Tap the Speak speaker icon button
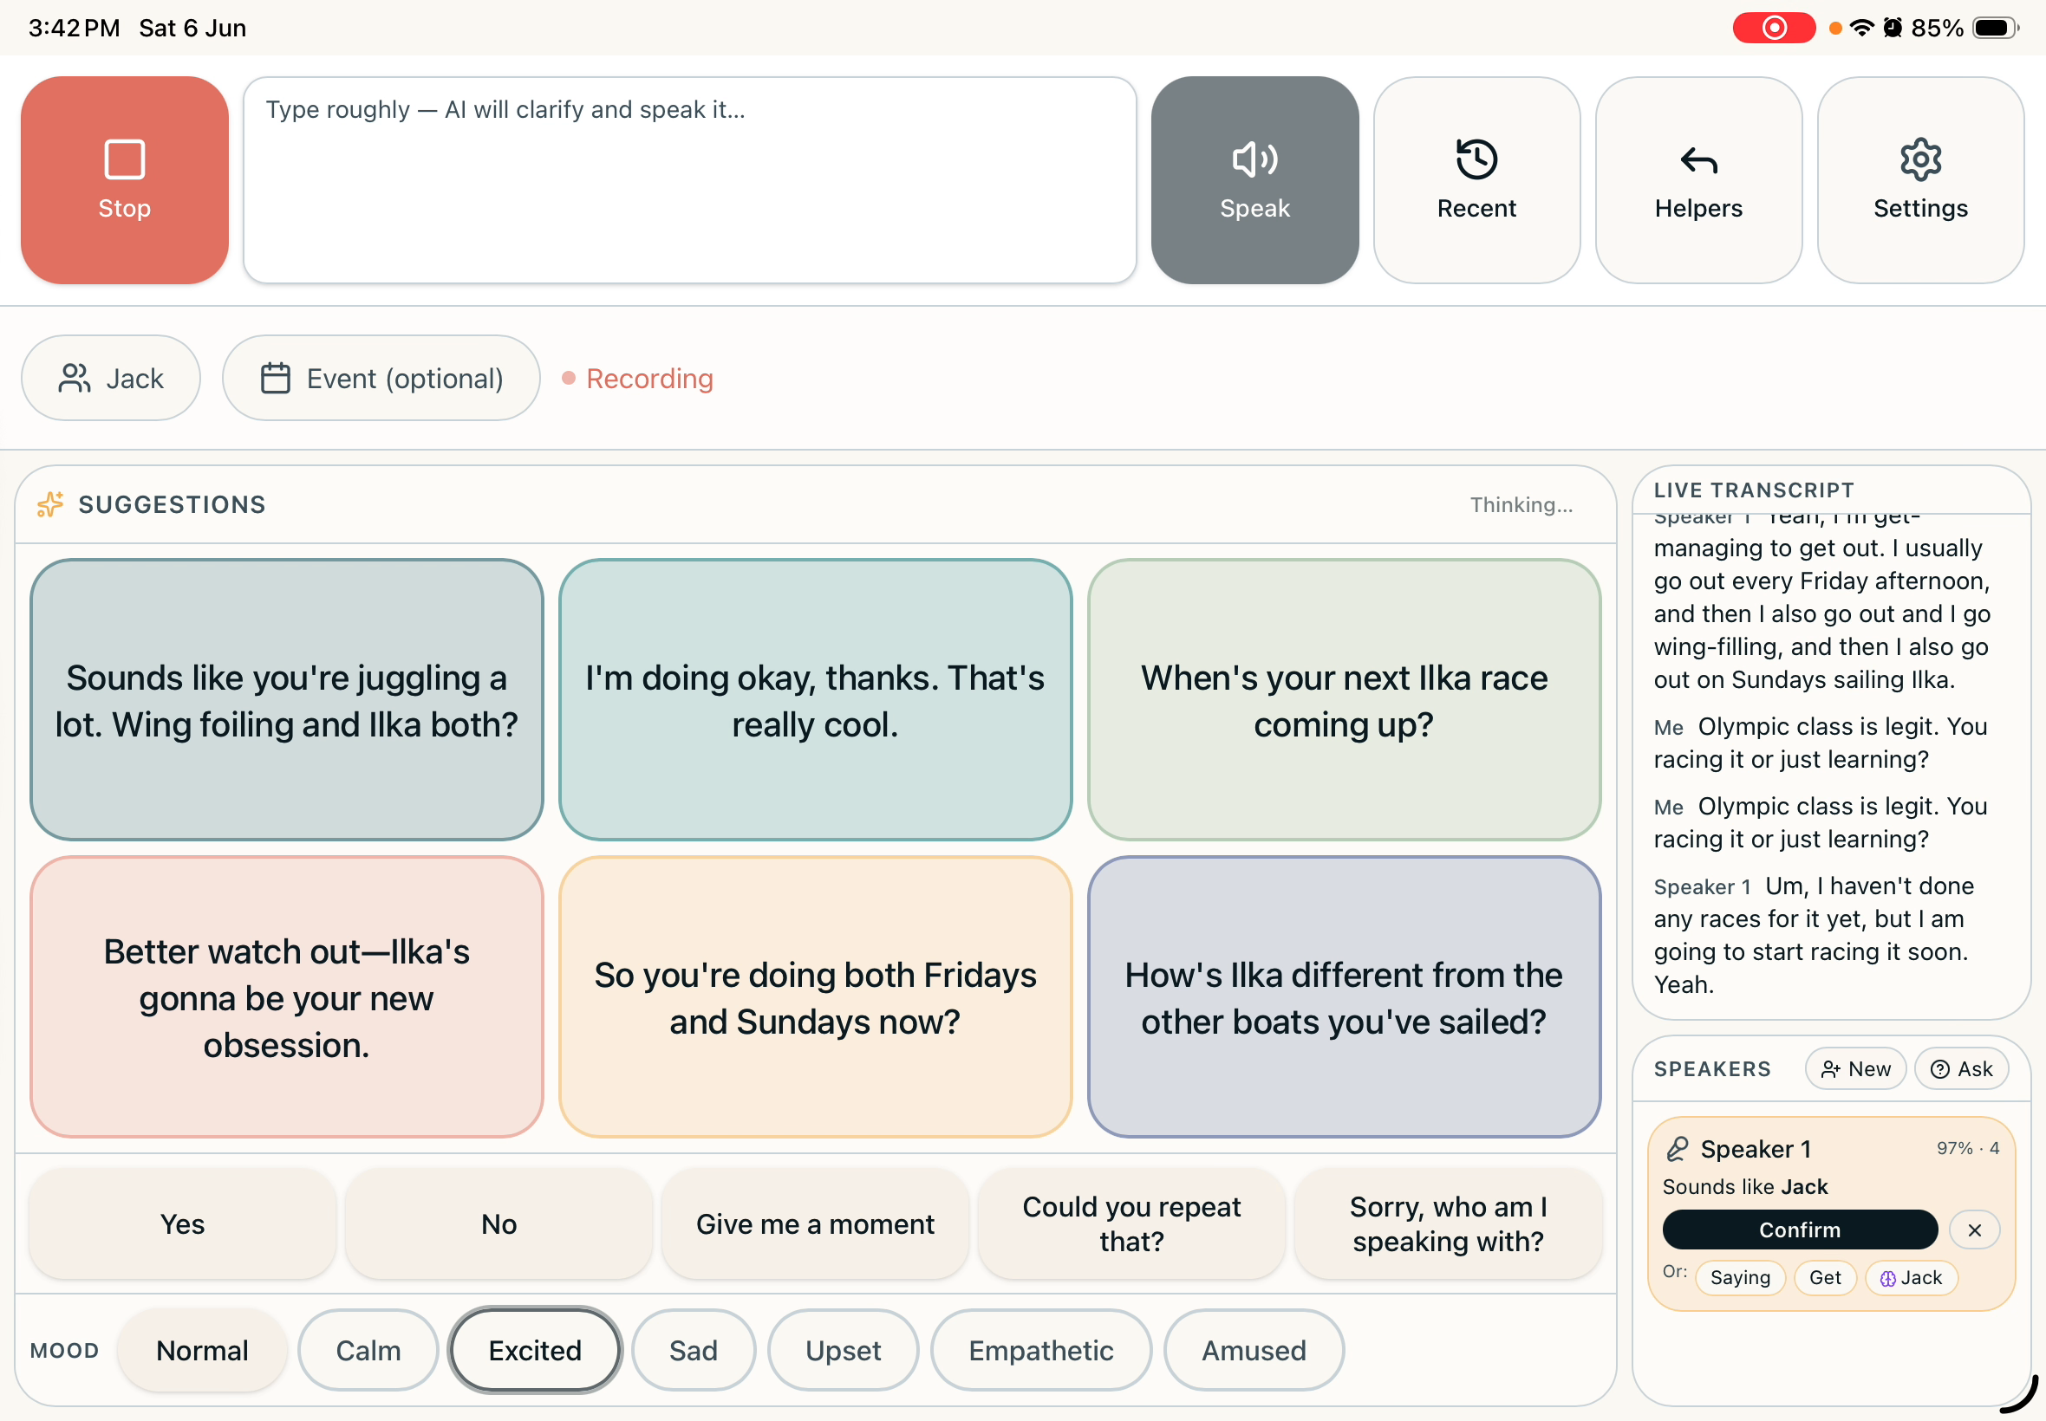Screen dimensions: 2046x1421 (1254, 180)
